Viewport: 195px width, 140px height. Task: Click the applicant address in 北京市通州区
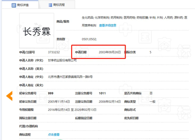click(70, 77)
